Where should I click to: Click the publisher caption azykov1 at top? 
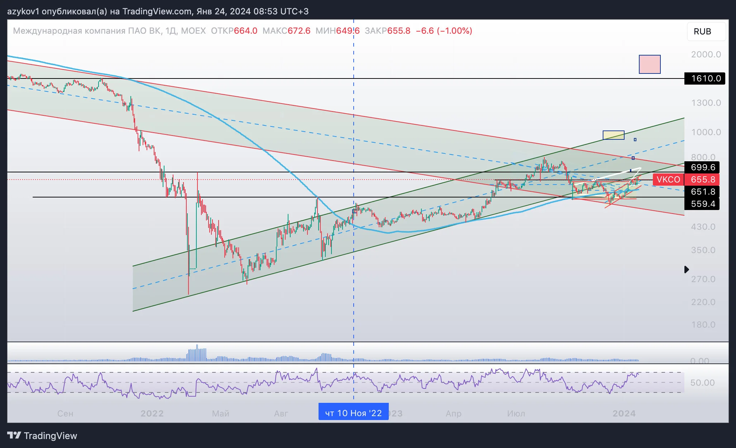[158, 11]
